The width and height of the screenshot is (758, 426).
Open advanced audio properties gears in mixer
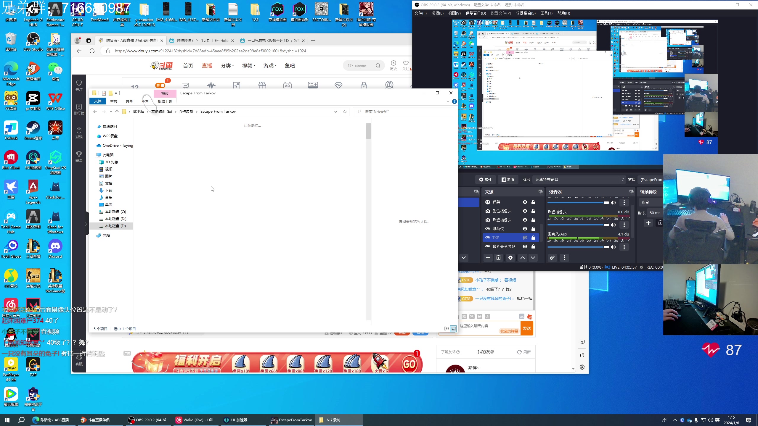552,258
